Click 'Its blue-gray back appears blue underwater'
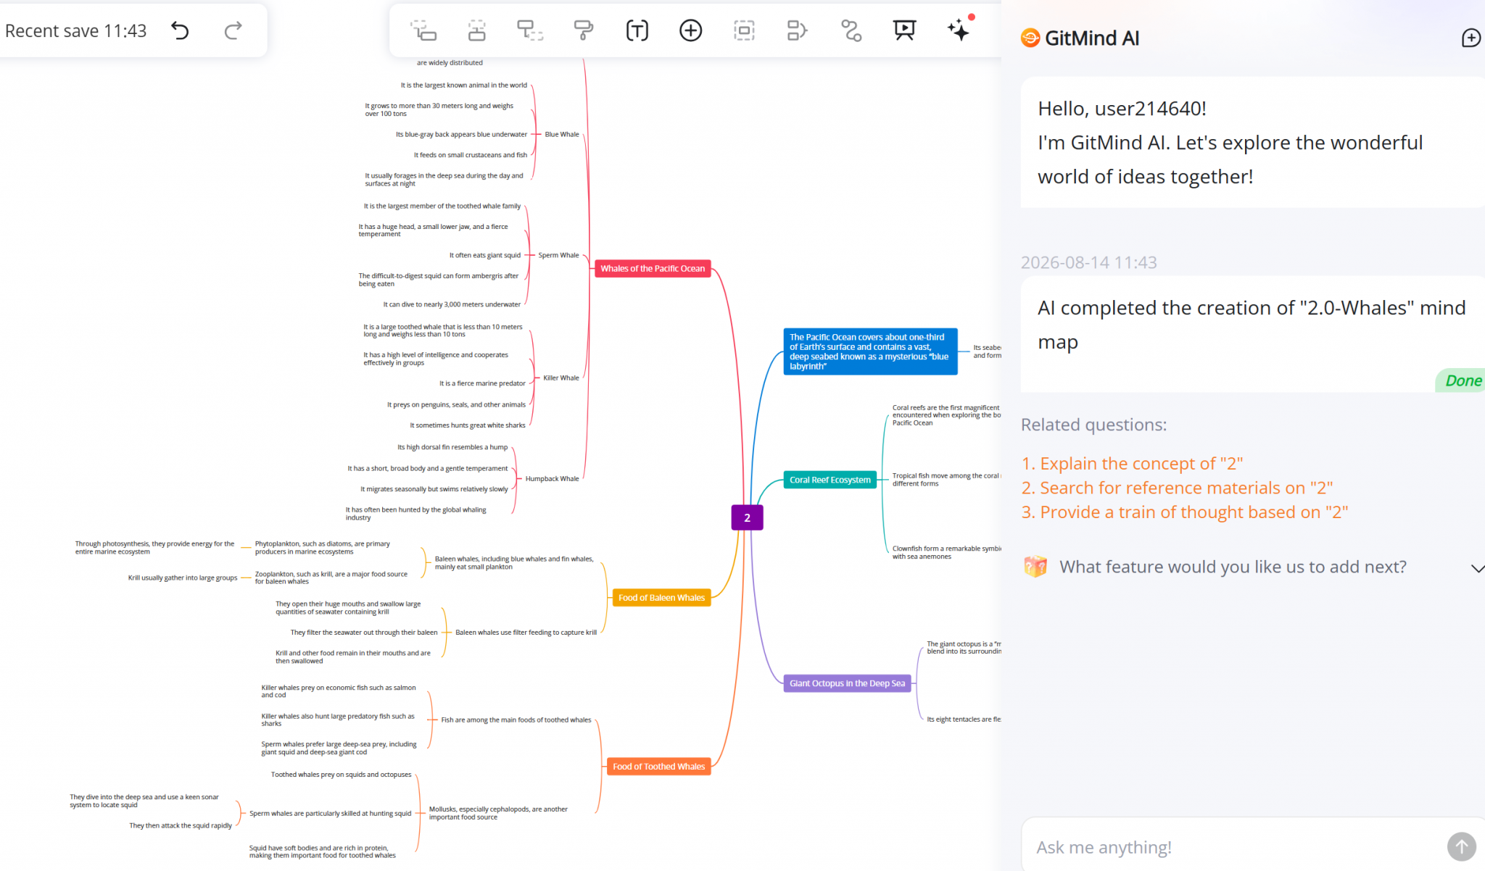This screenshot has height=871, width=1485. point(461,134)
